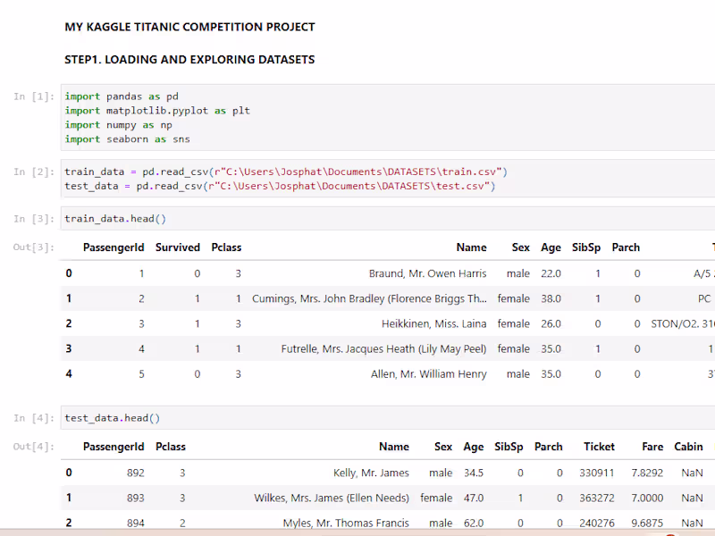This screenshot has width=715, height=536.
Task: Click the Kelly, Mr. James name cell
Action: (371, 473)
